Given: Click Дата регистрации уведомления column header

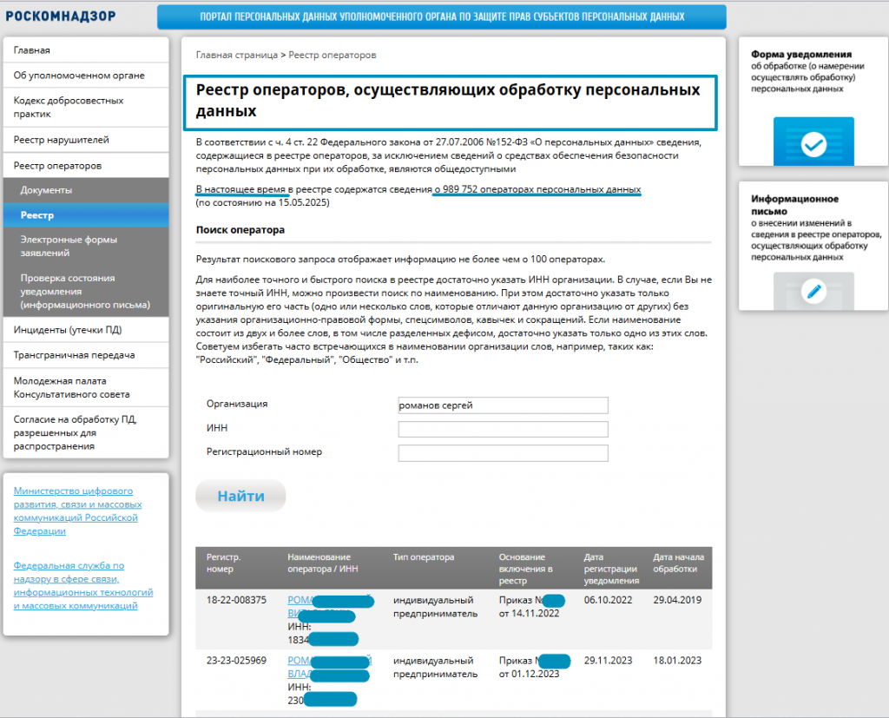Looking at the screenshot, I should pyautogui.click(x=612, y=569).
